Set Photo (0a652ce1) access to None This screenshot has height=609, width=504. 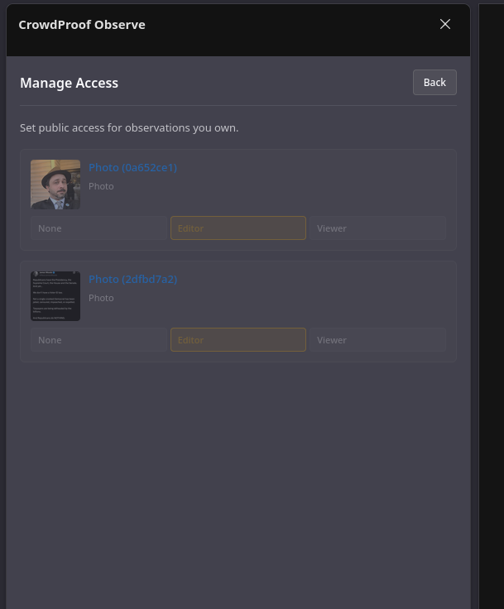(98, 228)
